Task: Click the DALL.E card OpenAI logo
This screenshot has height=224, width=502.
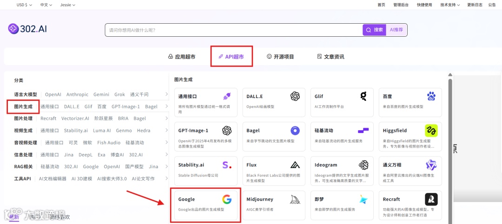Action: (x=295, y=96)
